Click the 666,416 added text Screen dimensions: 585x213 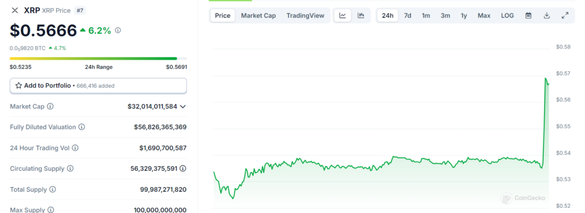click(95, 86)
